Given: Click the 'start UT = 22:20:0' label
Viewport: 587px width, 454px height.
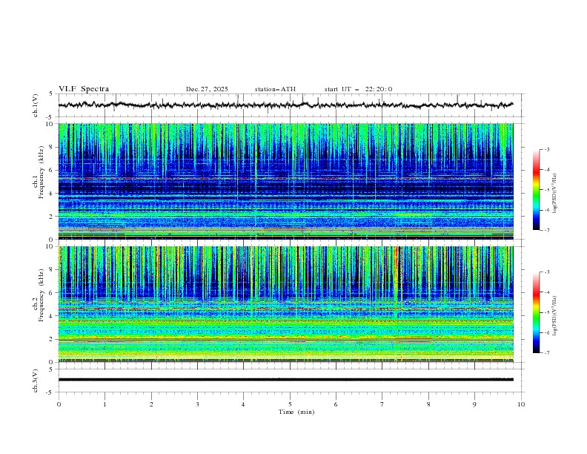Looking at the screenshot, I should [358, 89].
